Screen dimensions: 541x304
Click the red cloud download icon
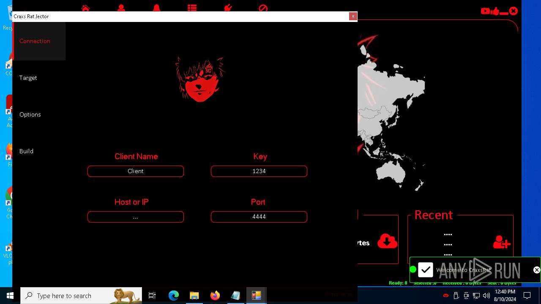[x=387, y=241]
